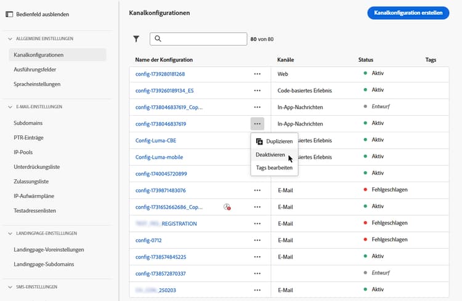462x301 pixels.
Task: Choose Tags bearbeiten menu entry
Action: click(x=274, y=167)
